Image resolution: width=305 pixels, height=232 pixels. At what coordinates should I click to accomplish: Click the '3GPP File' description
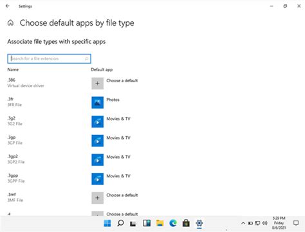[16, 181]
